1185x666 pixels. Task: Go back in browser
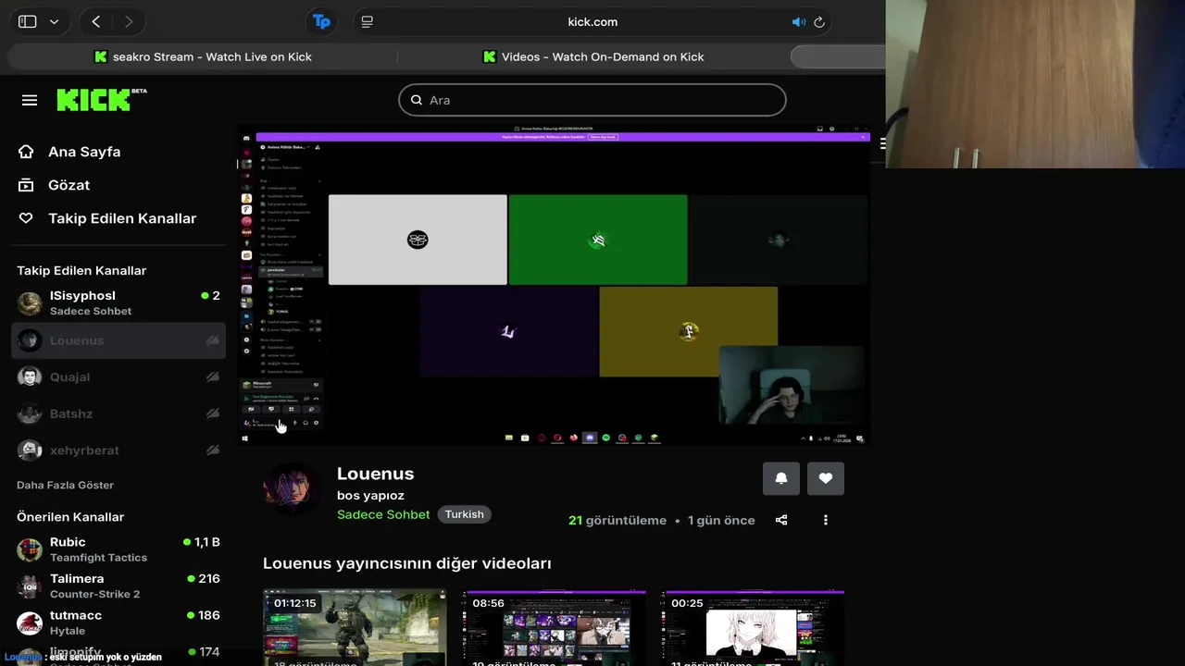96,21
